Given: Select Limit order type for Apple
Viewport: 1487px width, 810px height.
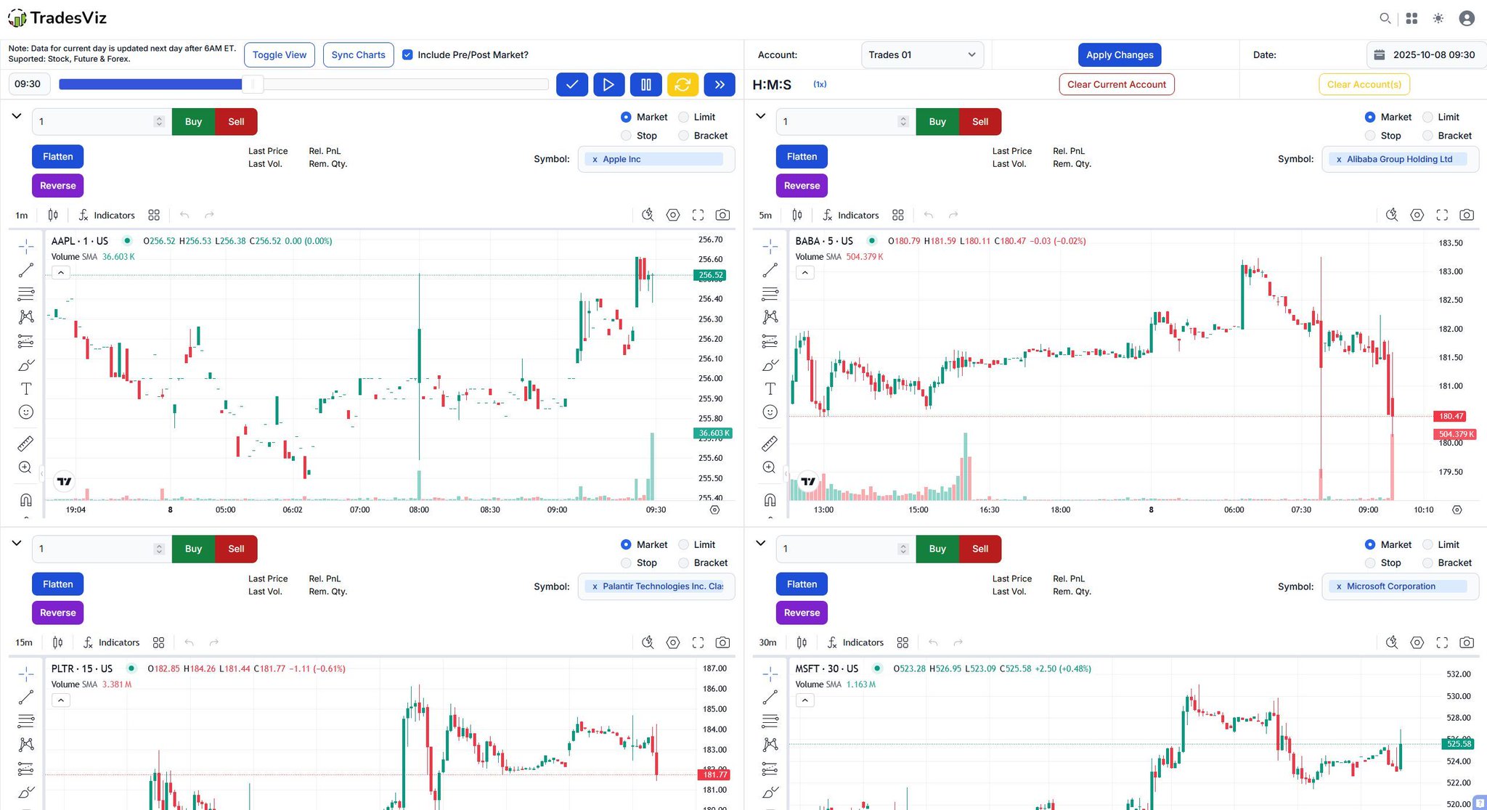Looking at the screenshot, I should click(x=684, y=117).
